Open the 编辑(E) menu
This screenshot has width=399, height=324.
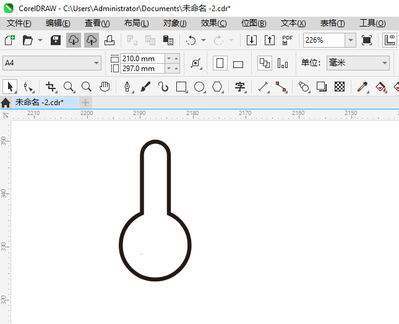coord(58,23)
